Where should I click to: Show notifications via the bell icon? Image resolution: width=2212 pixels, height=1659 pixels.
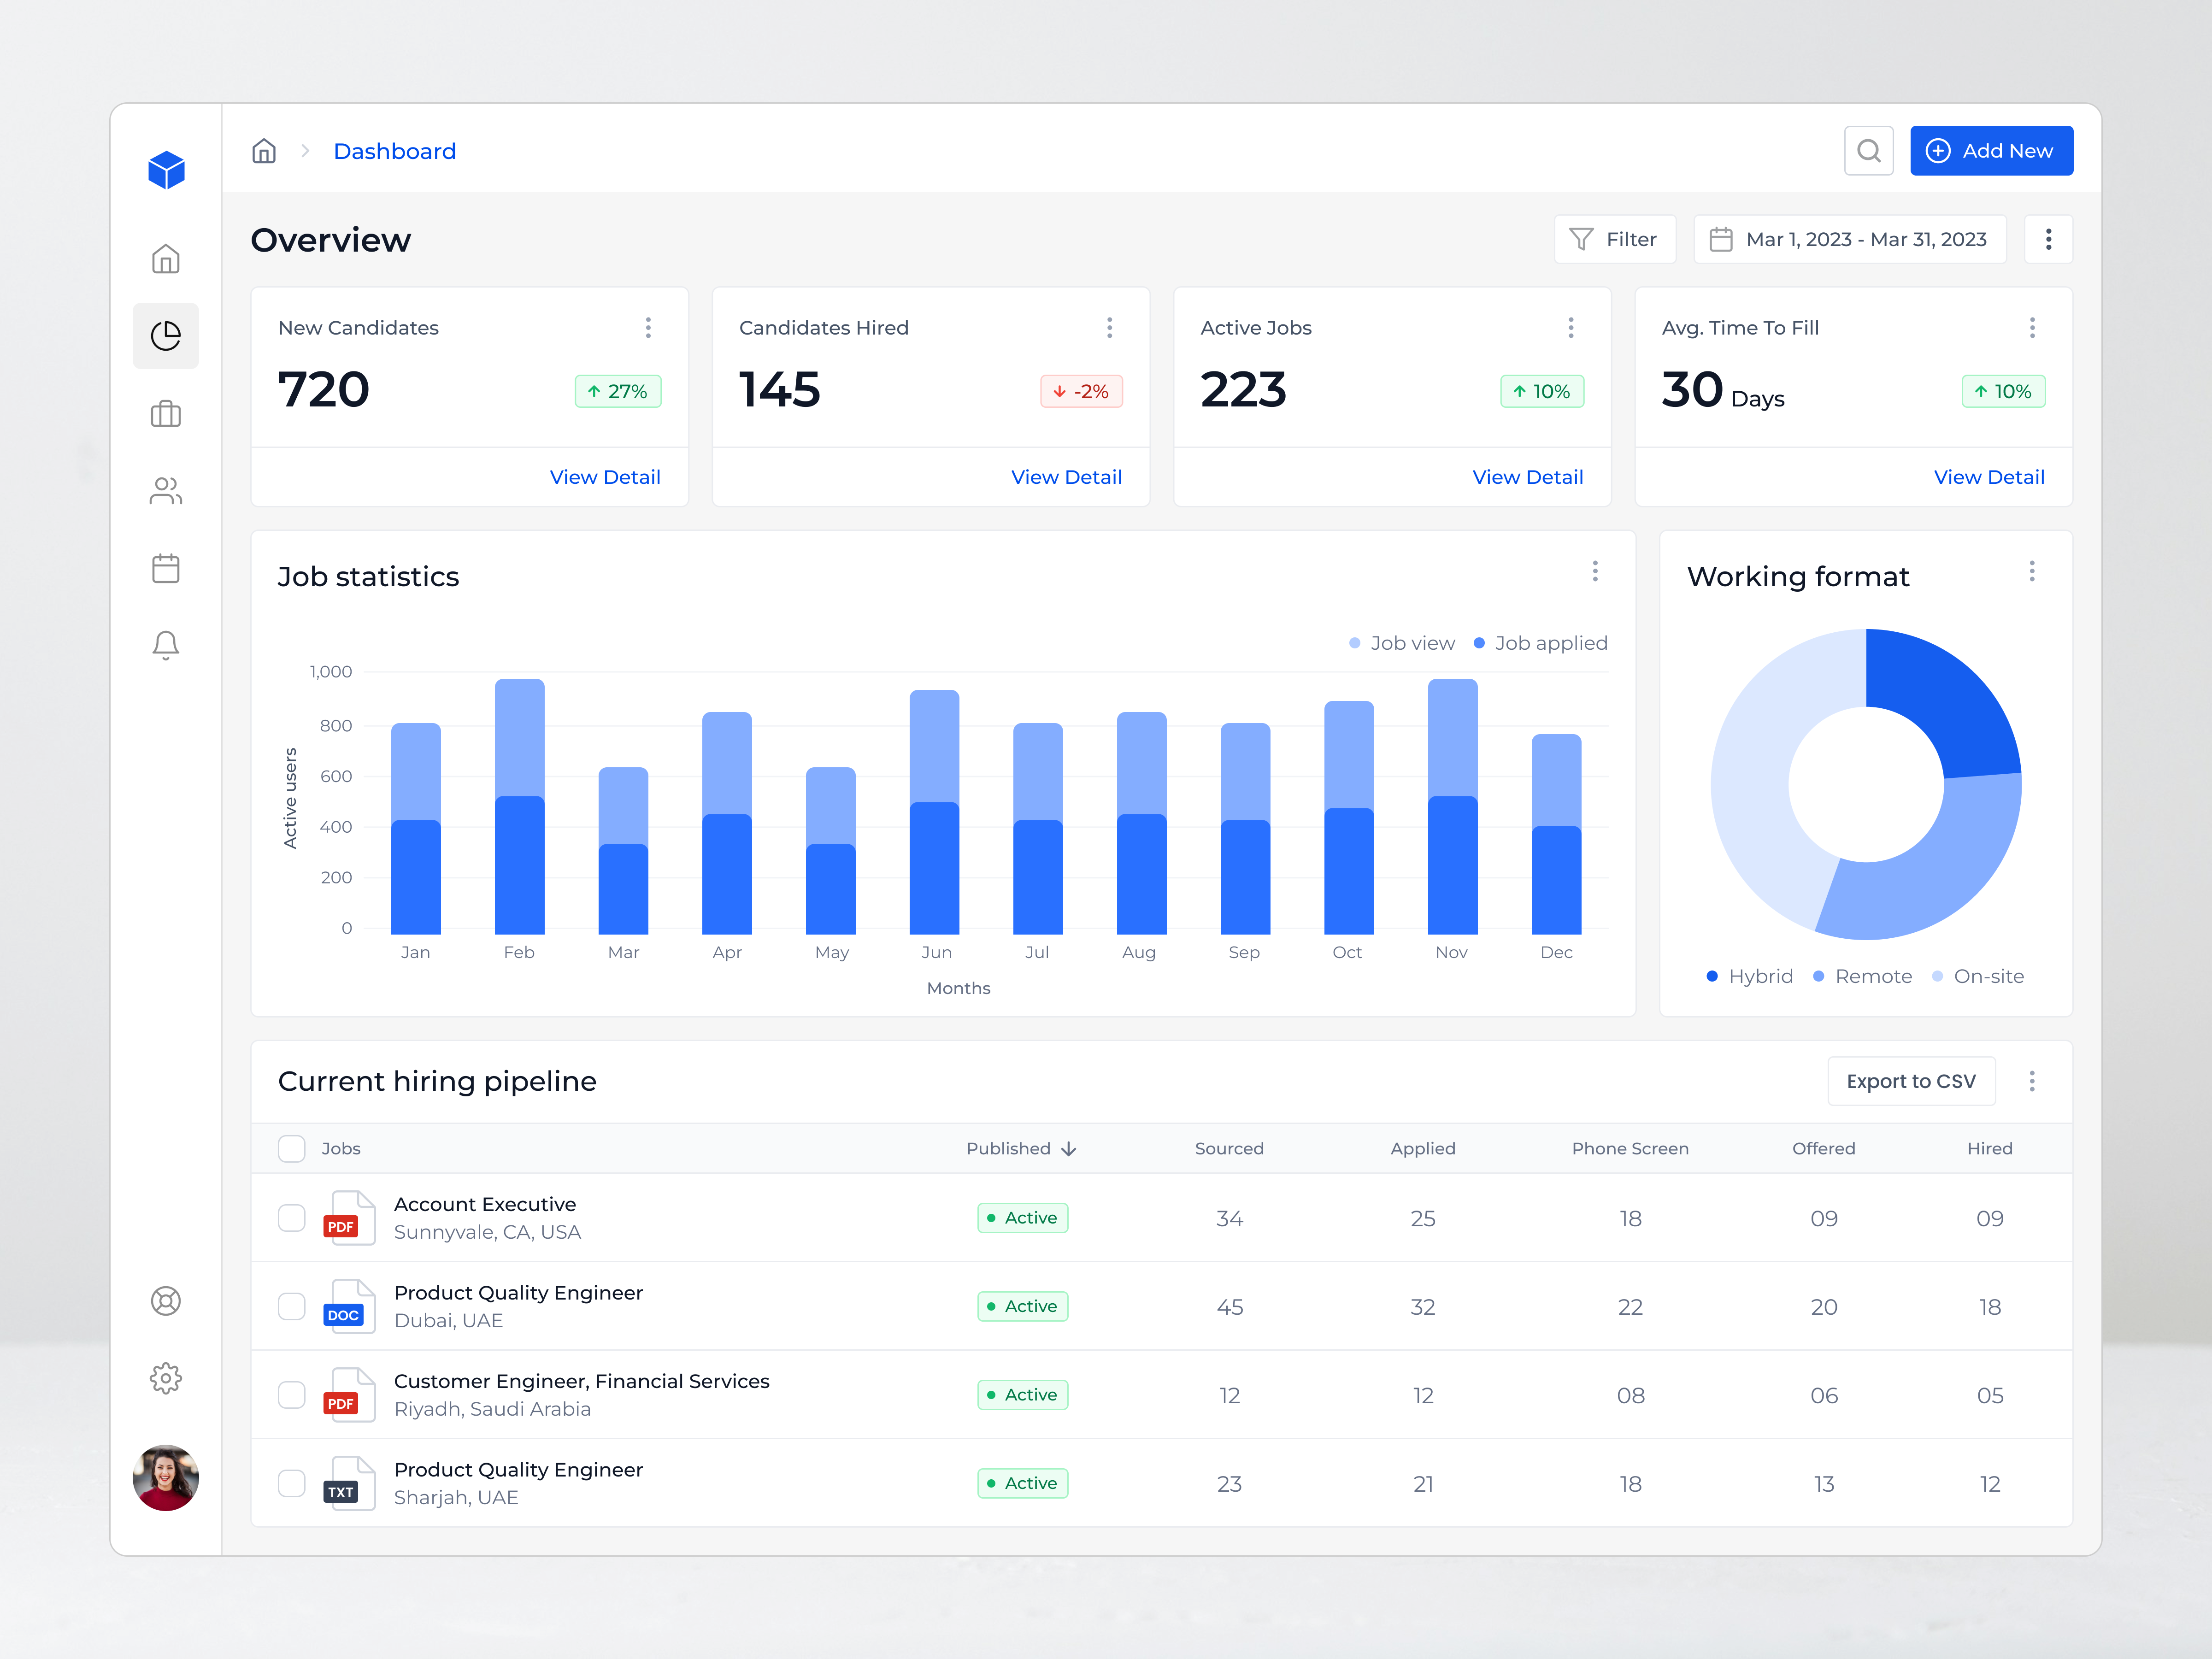pyautogui.click(x=166, y=644)
